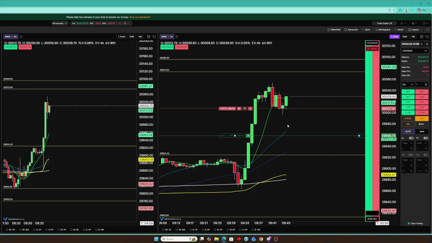Open T. Panel on the 5m chart
The width and height of the screenshot is (432, 243).
click(121, 36)
